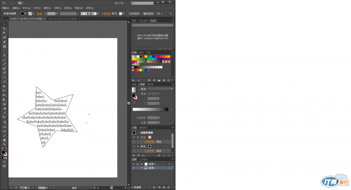Click the search field in title bar
351x190 pixels.
coord(142,3)
